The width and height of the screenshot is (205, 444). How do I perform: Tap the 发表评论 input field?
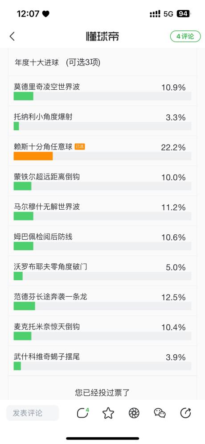coord(33,413)
